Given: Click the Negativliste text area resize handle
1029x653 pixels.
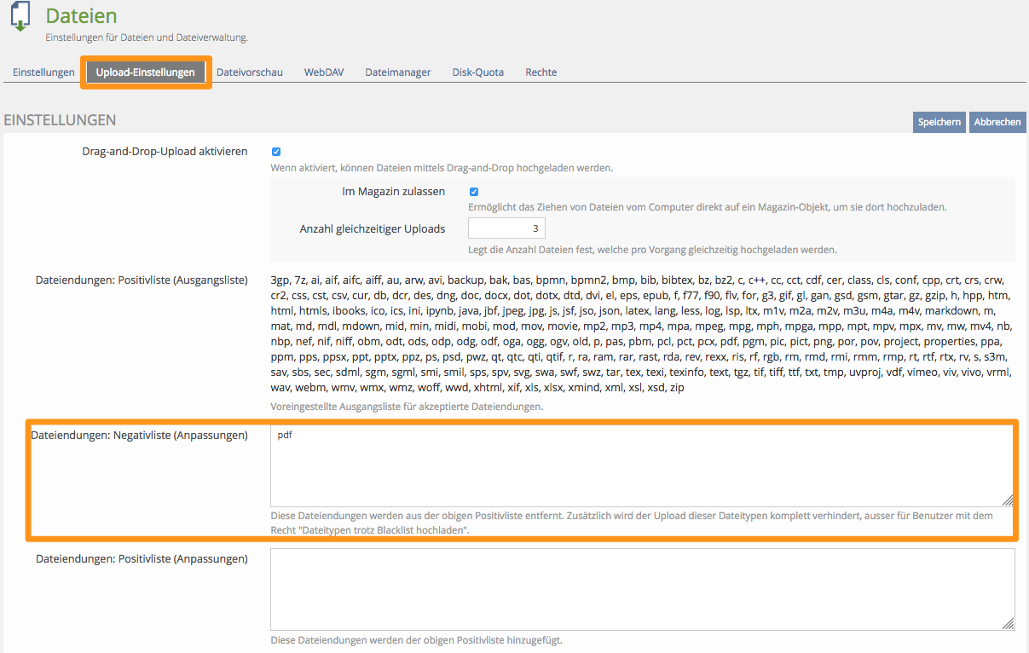Looking at the screenshot, I should [1008, 500].
